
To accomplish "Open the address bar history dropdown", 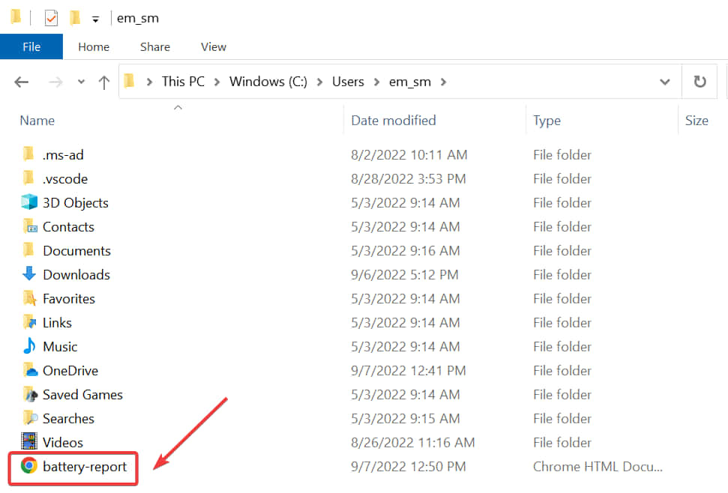I will [665, 82].
